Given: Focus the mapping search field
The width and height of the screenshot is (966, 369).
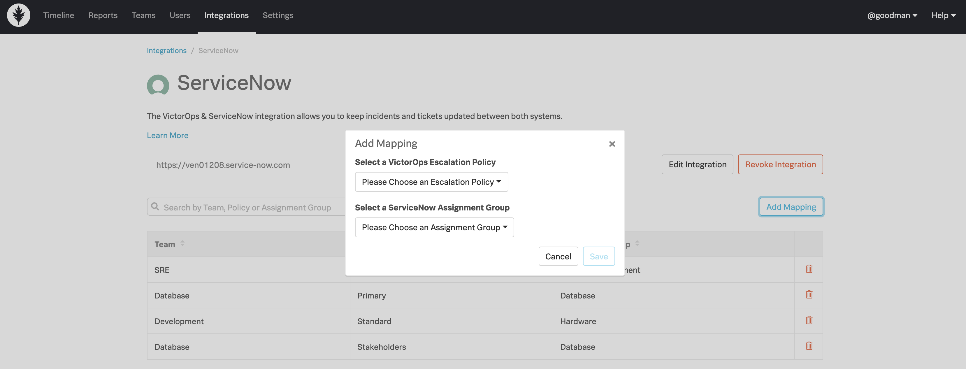Looking at the screenshot, I should [247, 207].
